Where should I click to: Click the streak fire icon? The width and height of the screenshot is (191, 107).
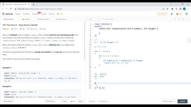[x=177, y=14]
